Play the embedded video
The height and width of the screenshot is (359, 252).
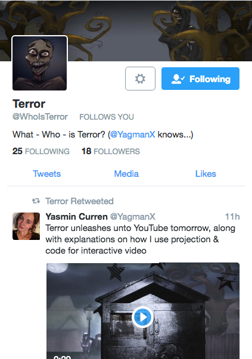pos(142,317)
